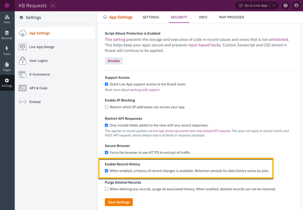Go to Records in left sidebar
Screen dimensions: 303x210
7,35
